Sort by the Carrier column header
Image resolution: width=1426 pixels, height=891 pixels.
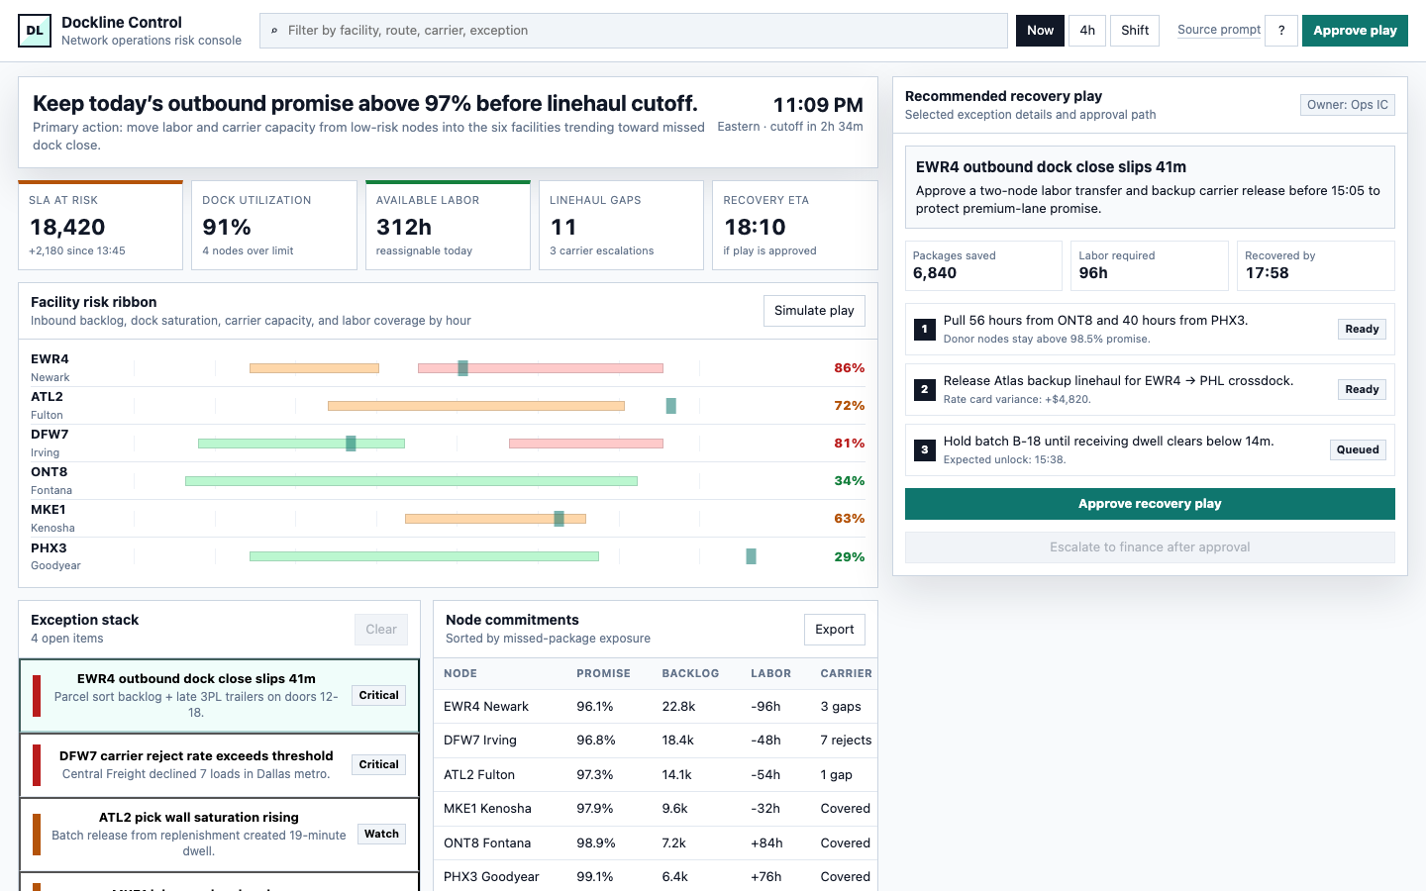tap(846, 673)
